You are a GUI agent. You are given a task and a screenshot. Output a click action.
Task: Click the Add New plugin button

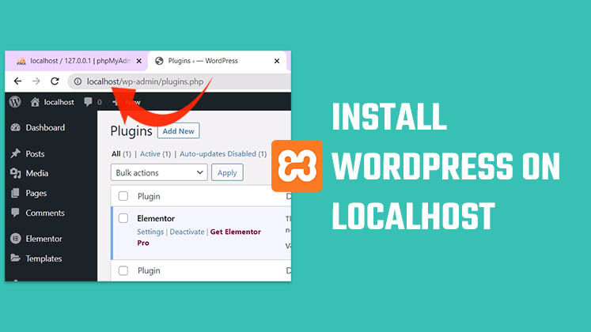pyautogui.click(x=178, y=131)
